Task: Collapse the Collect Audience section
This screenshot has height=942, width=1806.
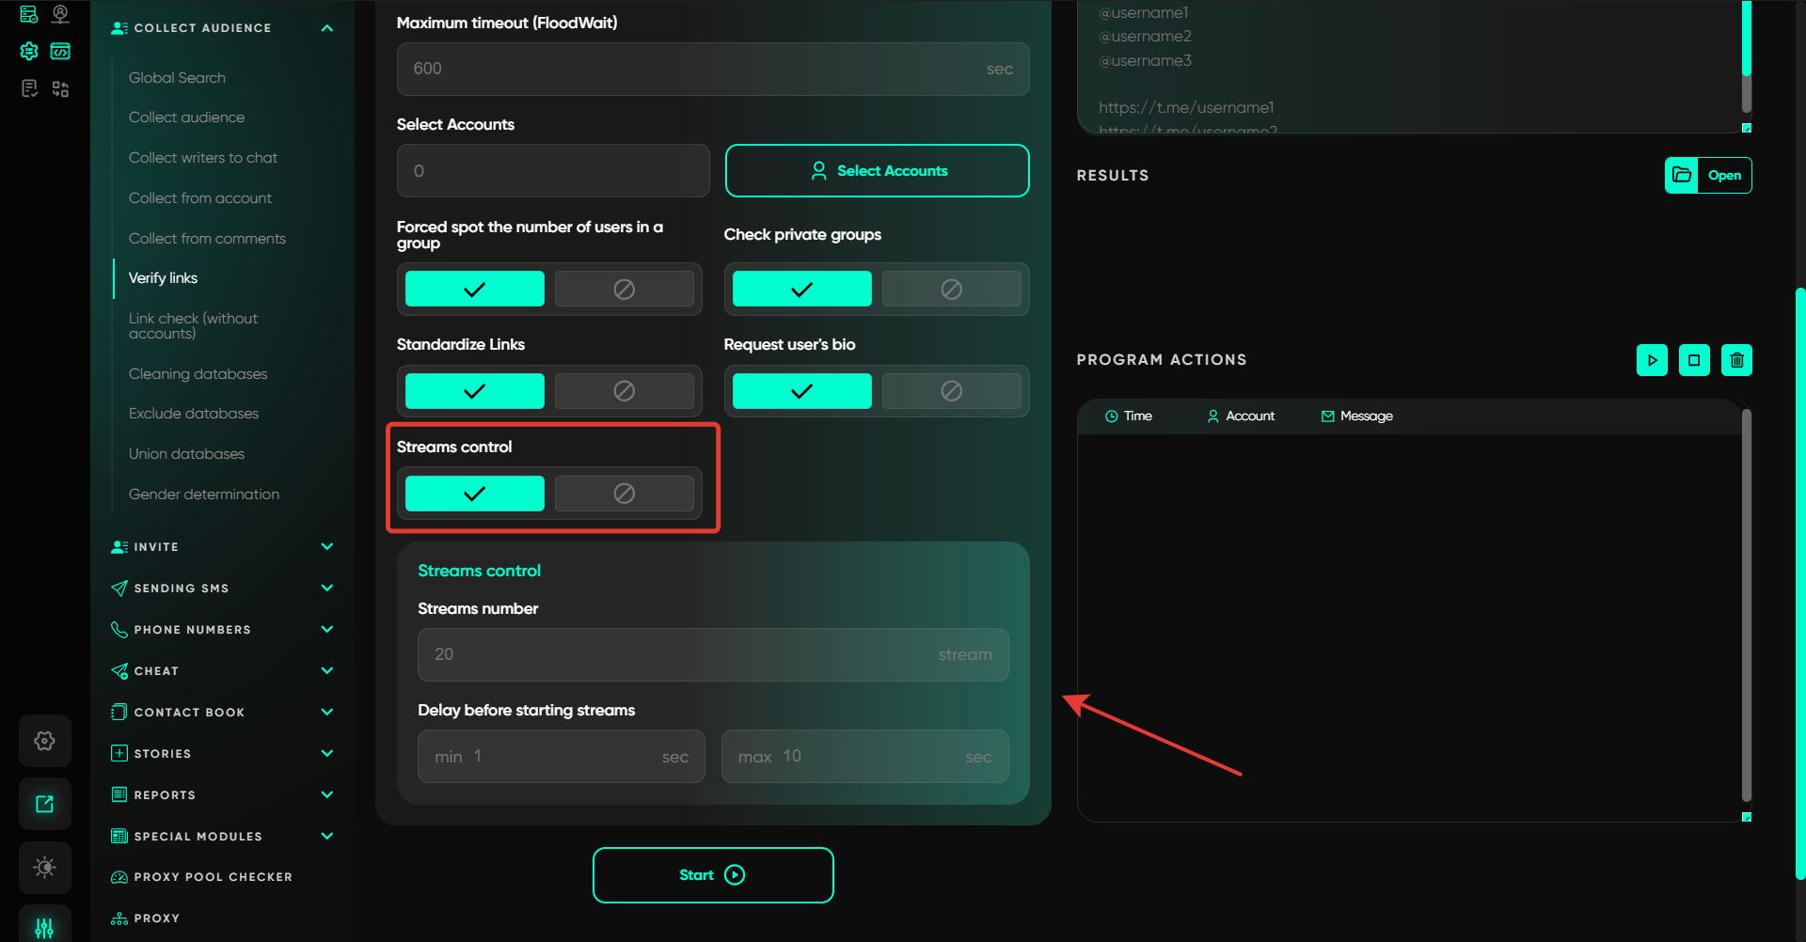Action: (326, 28)
